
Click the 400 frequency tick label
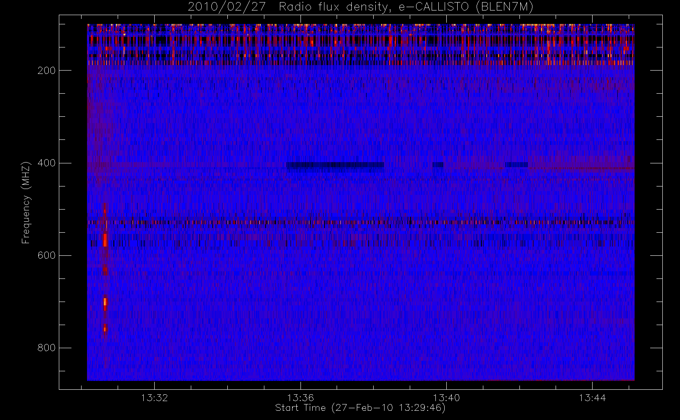[x=47, y=163]
